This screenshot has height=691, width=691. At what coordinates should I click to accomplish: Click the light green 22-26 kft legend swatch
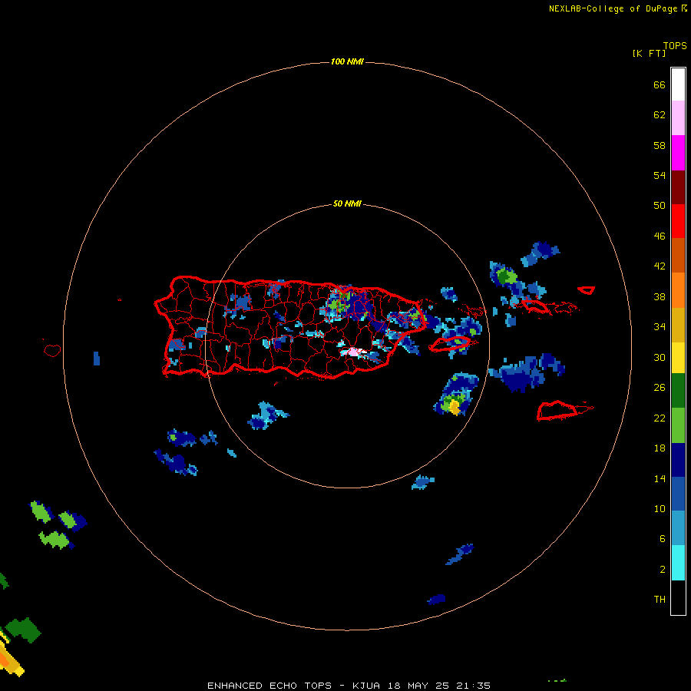[678, 425]
